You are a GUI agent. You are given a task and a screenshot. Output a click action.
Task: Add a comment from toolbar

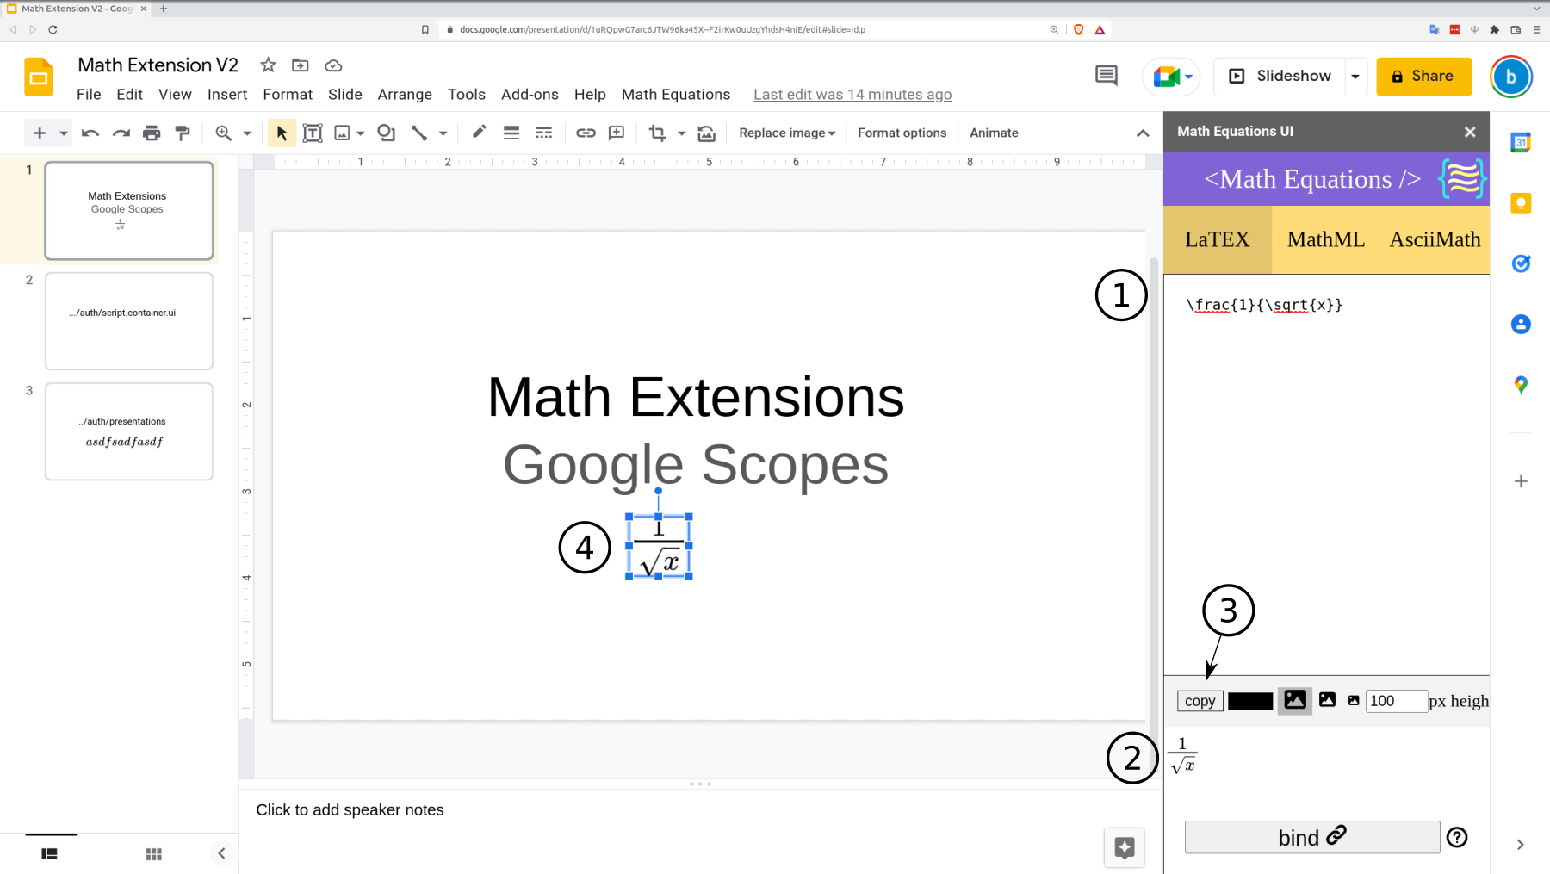[x=617, y=133]
